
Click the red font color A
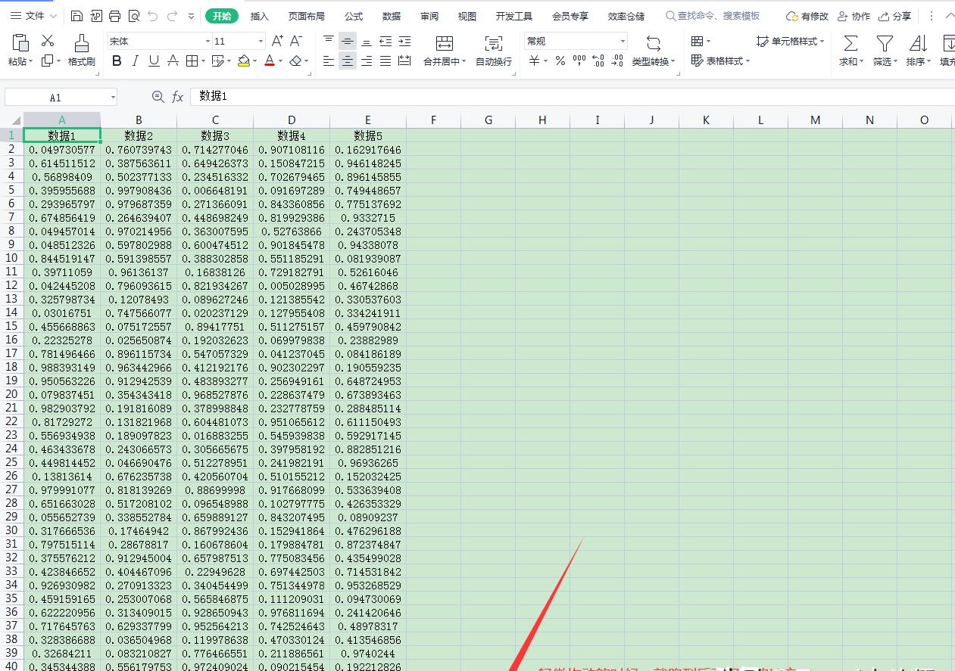270,61
